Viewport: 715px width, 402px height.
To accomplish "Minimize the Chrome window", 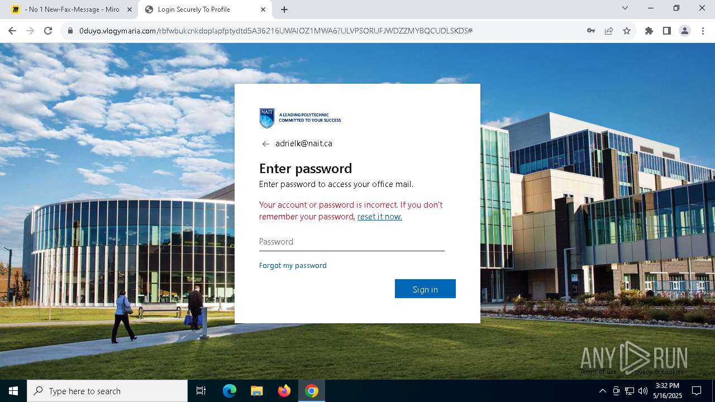I will click(x=651, y=8).
